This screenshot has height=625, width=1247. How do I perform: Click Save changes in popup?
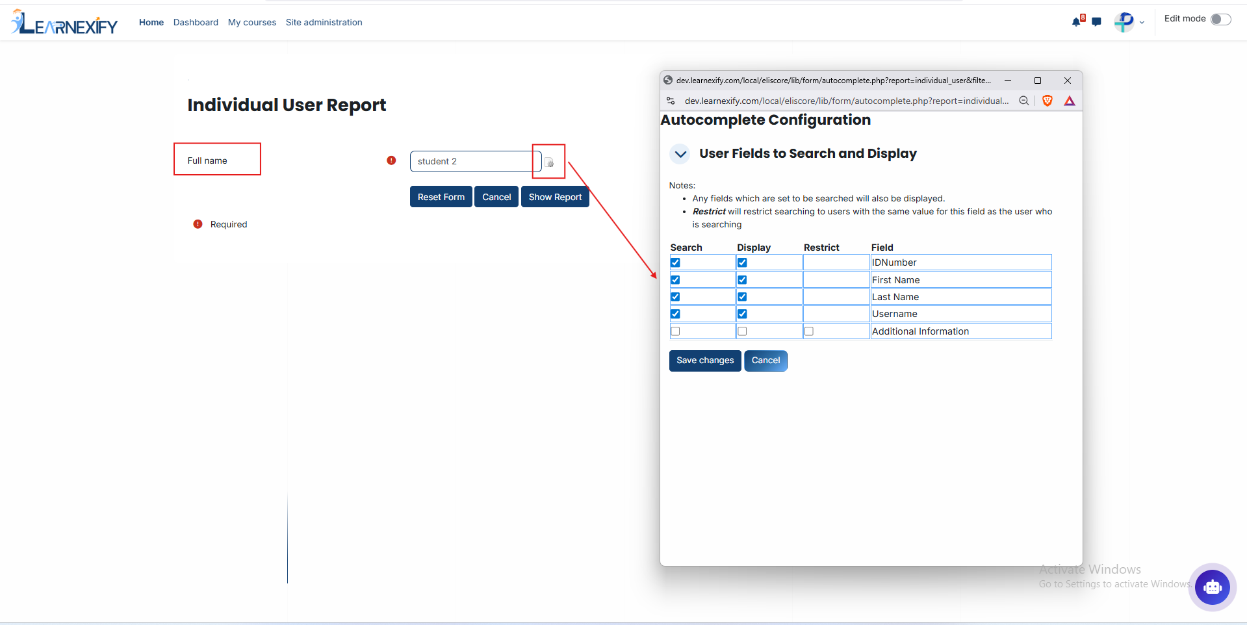point(705,361)
